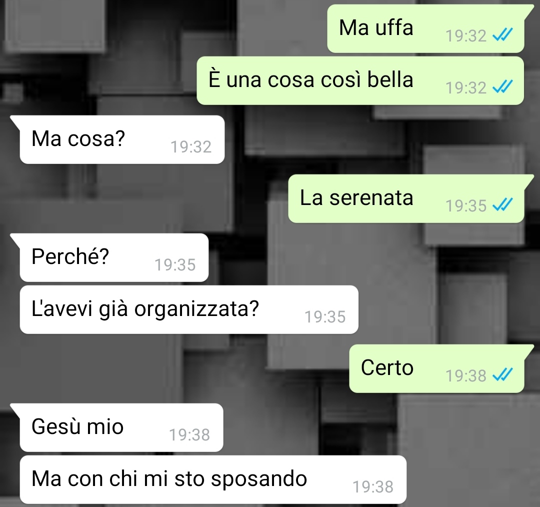This screenshot has height=507, width=540.
Task: Click the blue ticks on "La serenata" message
Action: tap(502, 204)
